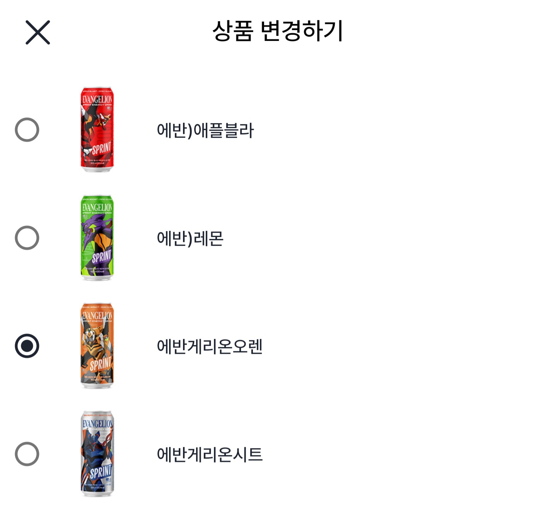Click the 에반게리온오렌 product name
Image resolution: width=556 pixels, height=511 pixels.
pos(210,347)
